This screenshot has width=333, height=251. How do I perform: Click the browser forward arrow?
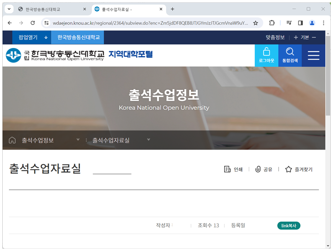(x=21, y=23)
